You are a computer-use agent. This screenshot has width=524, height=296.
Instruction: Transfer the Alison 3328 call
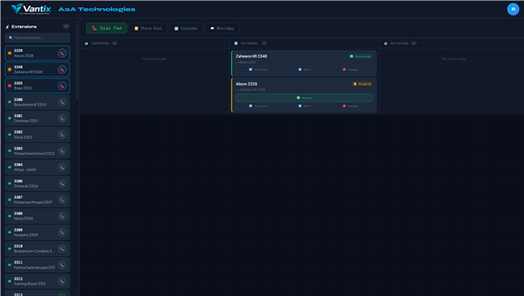tap(259, 105)
